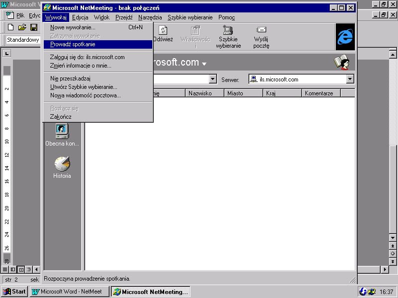Screen dimensions: 398x298
Task: Switch Word to Online Layout view button
Action: point(13,269)
